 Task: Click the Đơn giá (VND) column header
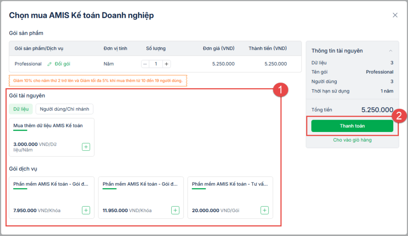click(219, 48)
